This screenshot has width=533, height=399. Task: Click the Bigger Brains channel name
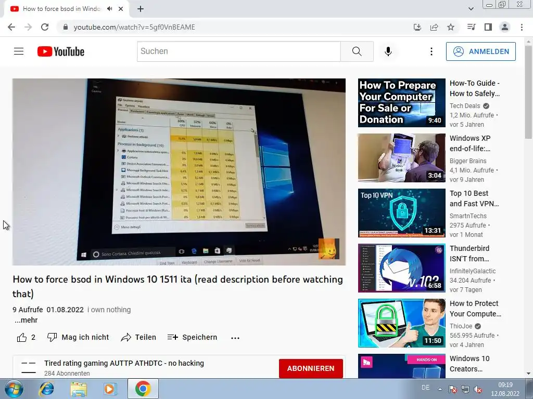pyautogui.click(x=468, y=161)
